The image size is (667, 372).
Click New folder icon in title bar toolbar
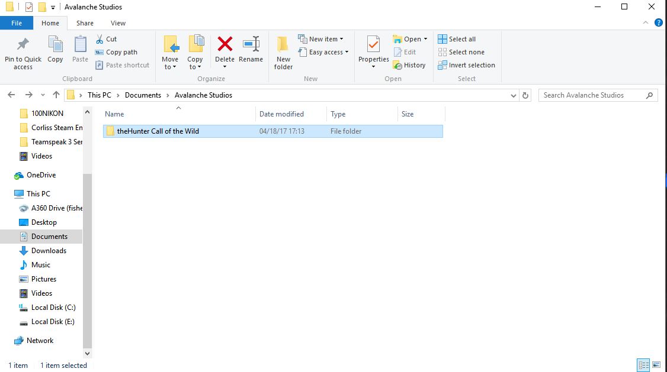[42, 7]
